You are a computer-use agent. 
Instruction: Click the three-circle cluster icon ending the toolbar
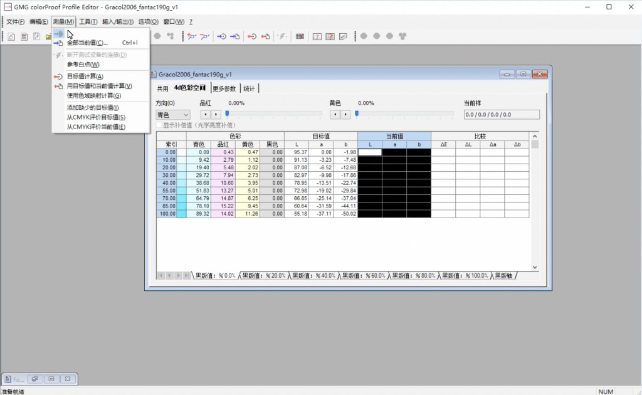point(403,36)
